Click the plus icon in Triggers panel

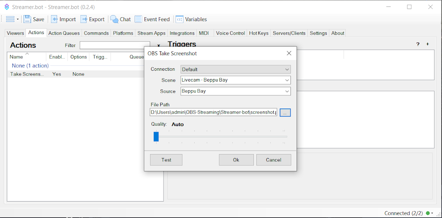click(428, 44)
